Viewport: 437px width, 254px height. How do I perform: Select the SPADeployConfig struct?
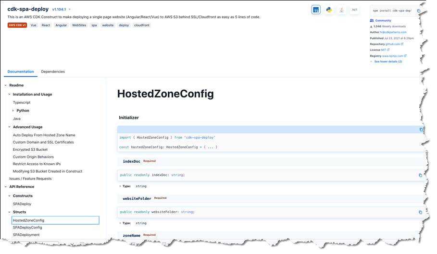[27, 228]
